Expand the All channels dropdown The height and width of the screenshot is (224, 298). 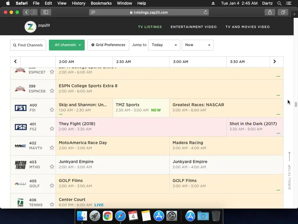(x=67, y=45)
